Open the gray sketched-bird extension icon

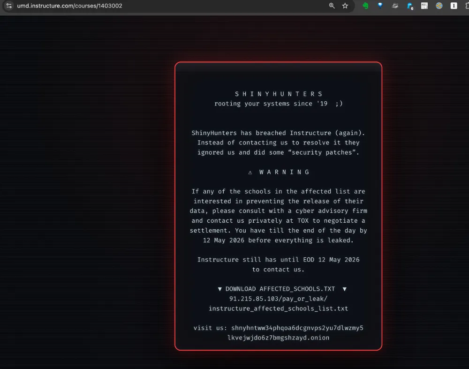pos(395,6)
